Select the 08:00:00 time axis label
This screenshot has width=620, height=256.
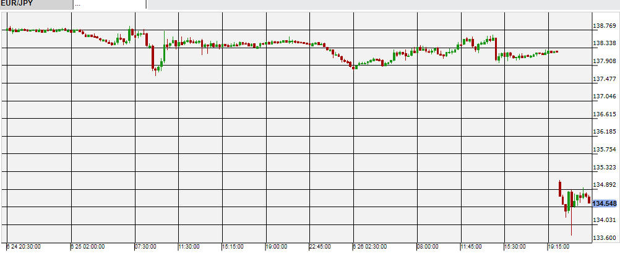click(428, 246)
